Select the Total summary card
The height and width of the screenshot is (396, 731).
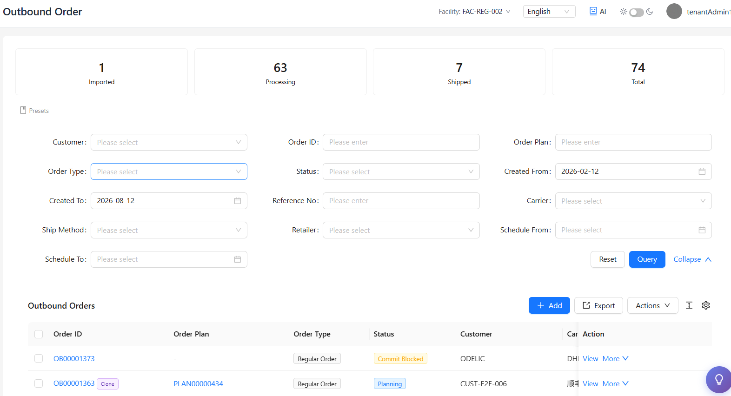638,72
